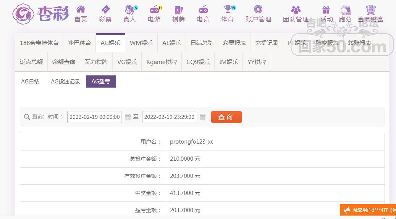The width and height of the screenshot is (396, 219).
Task: Open the 跑分 horse icon
Action: click(345, 10)
